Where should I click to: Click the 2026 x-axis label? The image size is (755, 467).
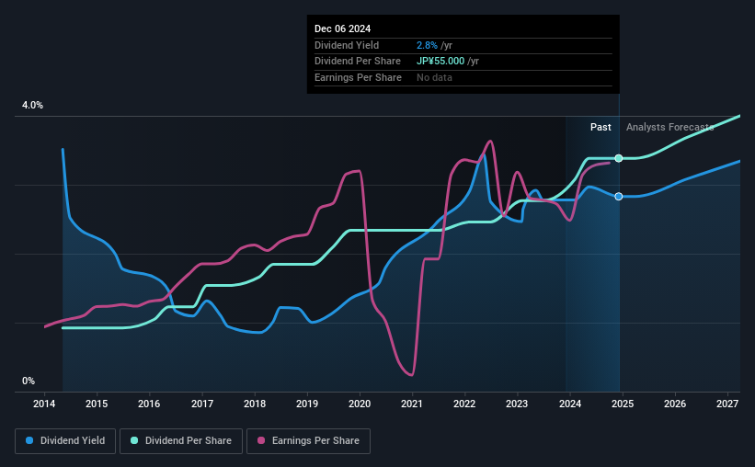point(675,404)
